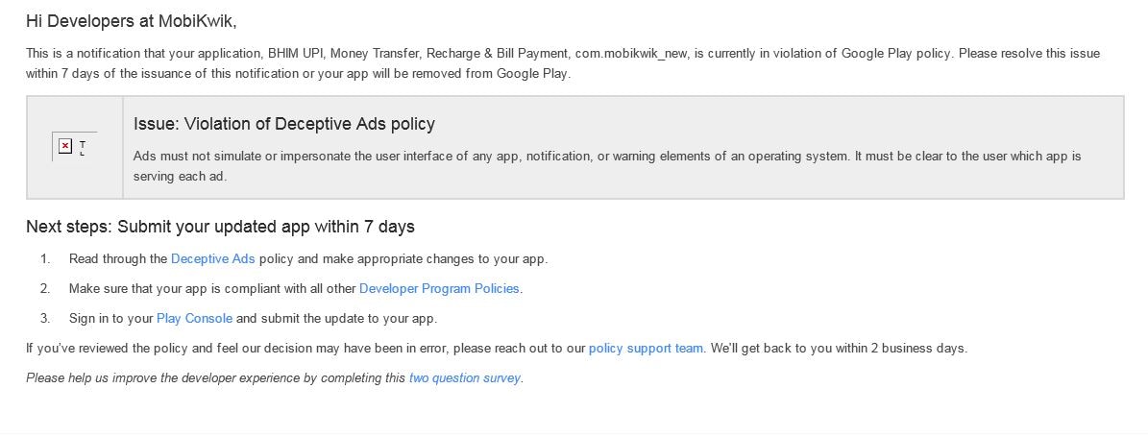The width and height of the screenshot is (1148, 437).
Task: Click the number 1 list marker
Action: tap(44, 259)
